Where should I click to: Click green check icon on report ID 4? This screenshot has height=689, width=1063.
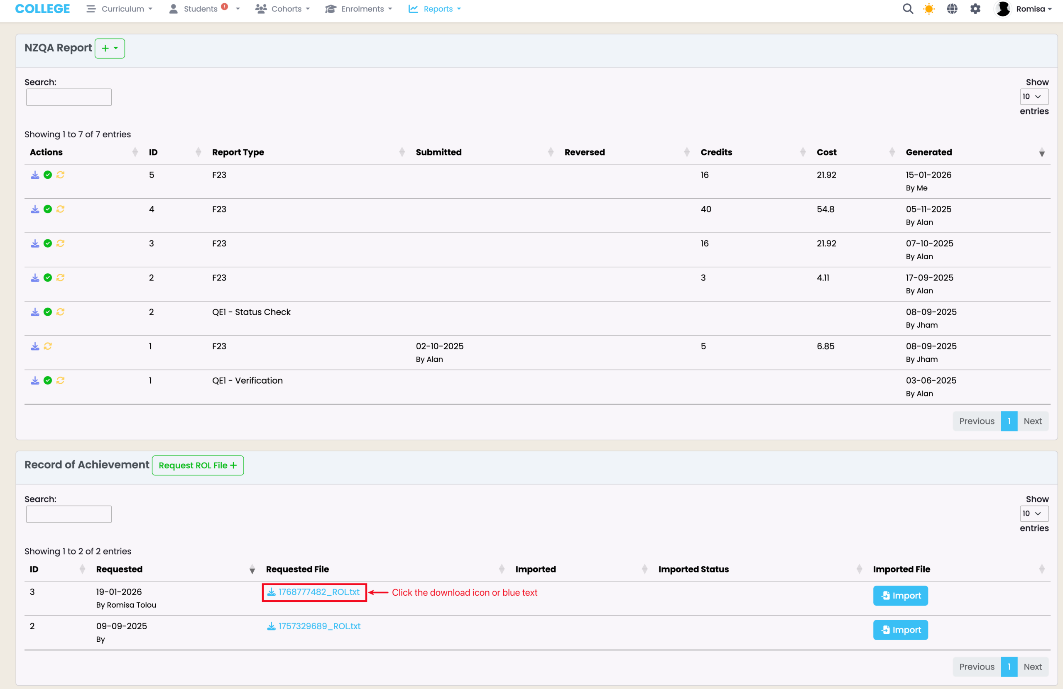pos(48,209)
